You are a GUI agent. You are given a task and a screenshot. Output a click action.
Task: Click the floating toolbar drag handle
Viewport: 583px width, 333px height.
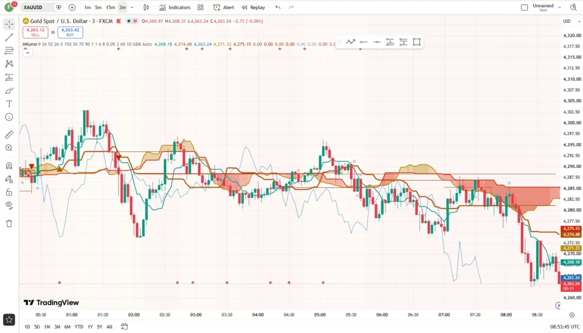coord(339,42)
